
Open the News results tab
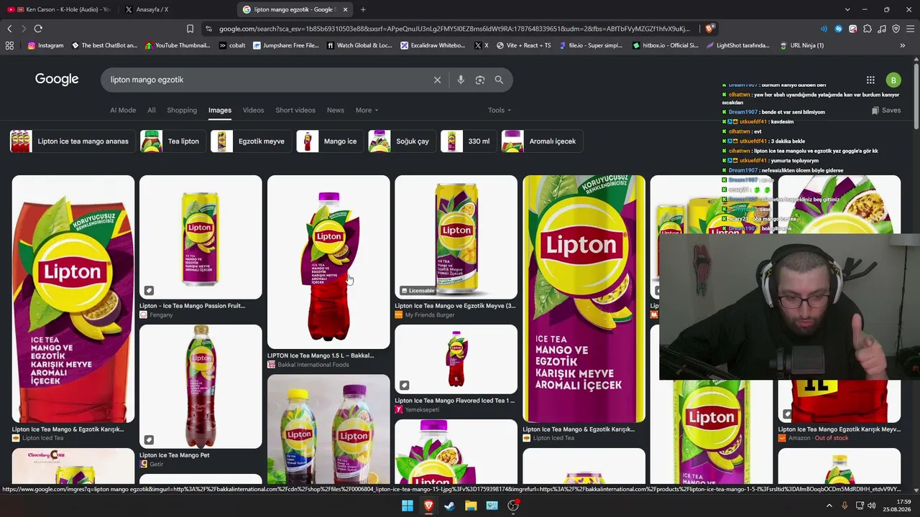(336, 110)
